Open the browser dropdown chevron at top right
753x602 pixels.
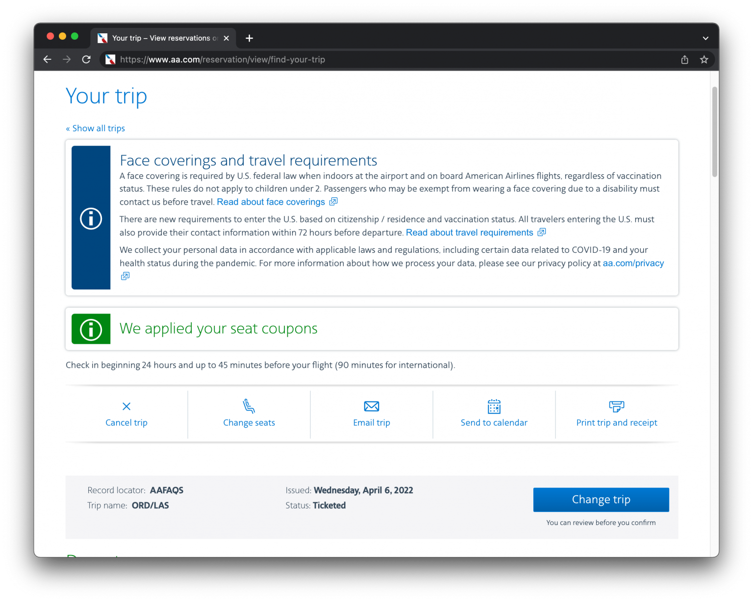pyautogui.click(x=705, y=38)
